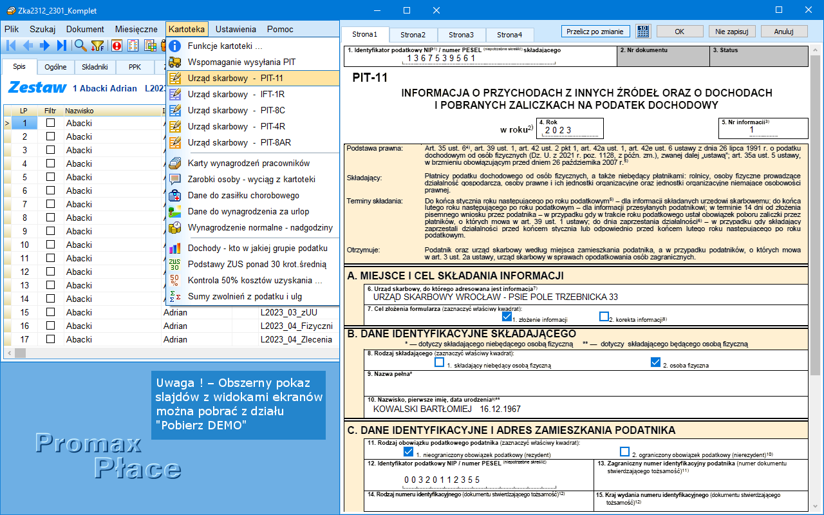Screen dimensions: 824x515
Task: Click coins icon of Wynagrodzenie normalne - nadgodziny
Action: (x=174, y=227)
